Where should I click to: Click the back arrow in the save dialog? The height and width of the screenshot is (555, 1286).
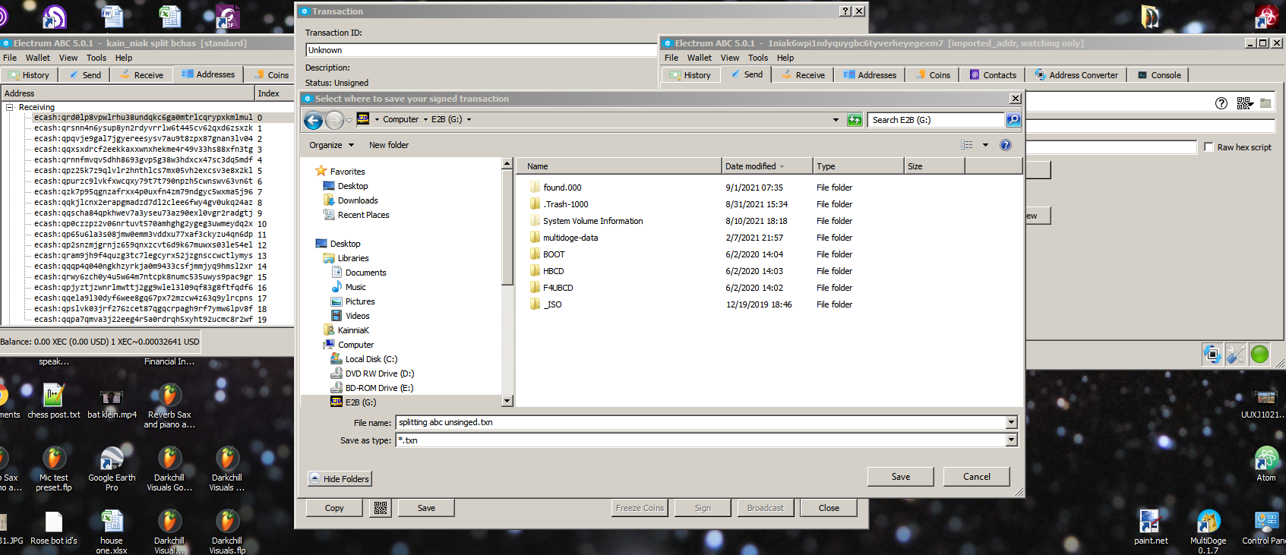313,120
